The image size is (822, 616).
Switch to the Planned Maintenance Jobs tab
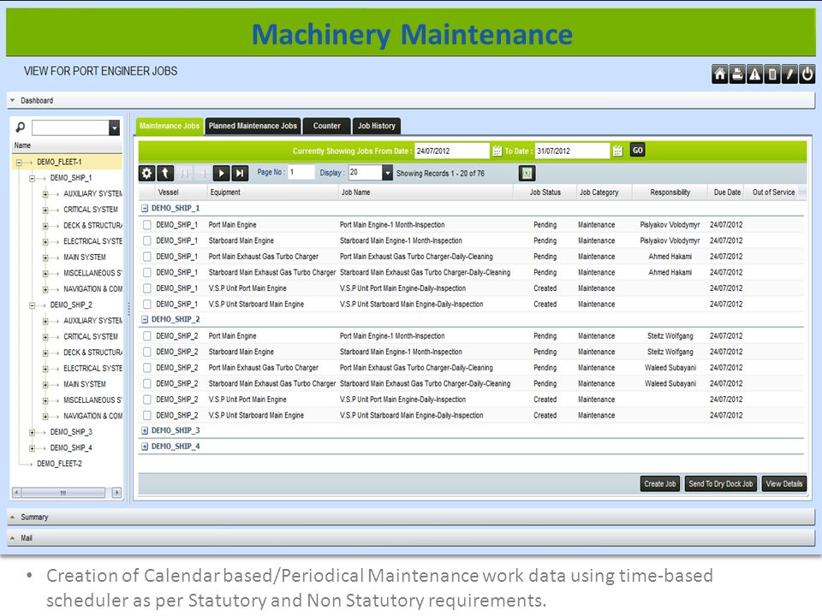coord(253,126)
